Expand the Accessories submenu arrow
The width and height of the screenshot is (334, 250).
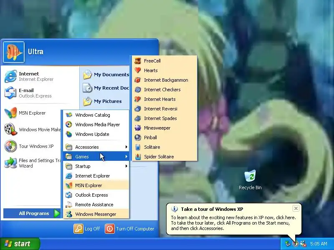(x=127, y=147)
